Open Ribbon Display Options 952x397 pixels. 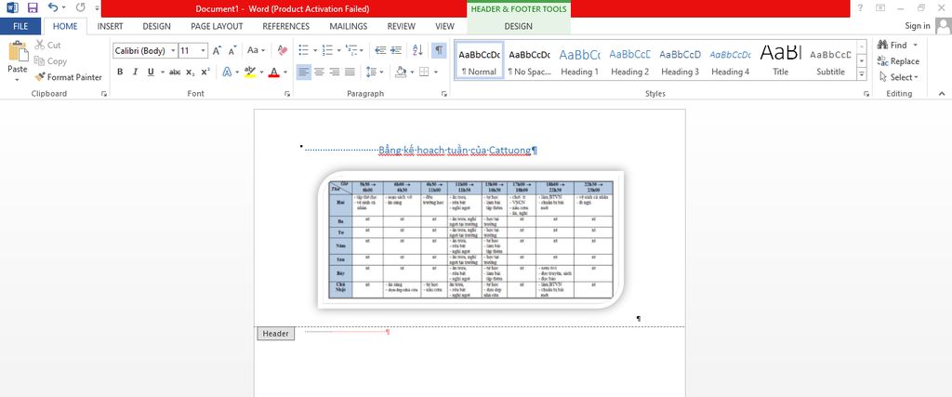pos(880,7)
